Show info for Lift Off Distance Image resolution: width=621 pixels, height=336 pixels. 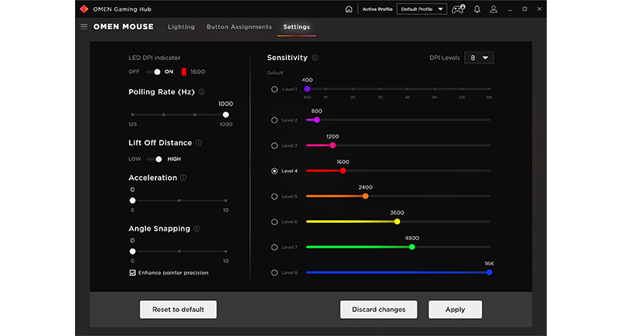click(x=199, y=143)
